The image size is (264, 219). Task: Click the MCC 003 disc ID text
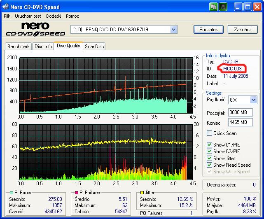pos(232,69)
